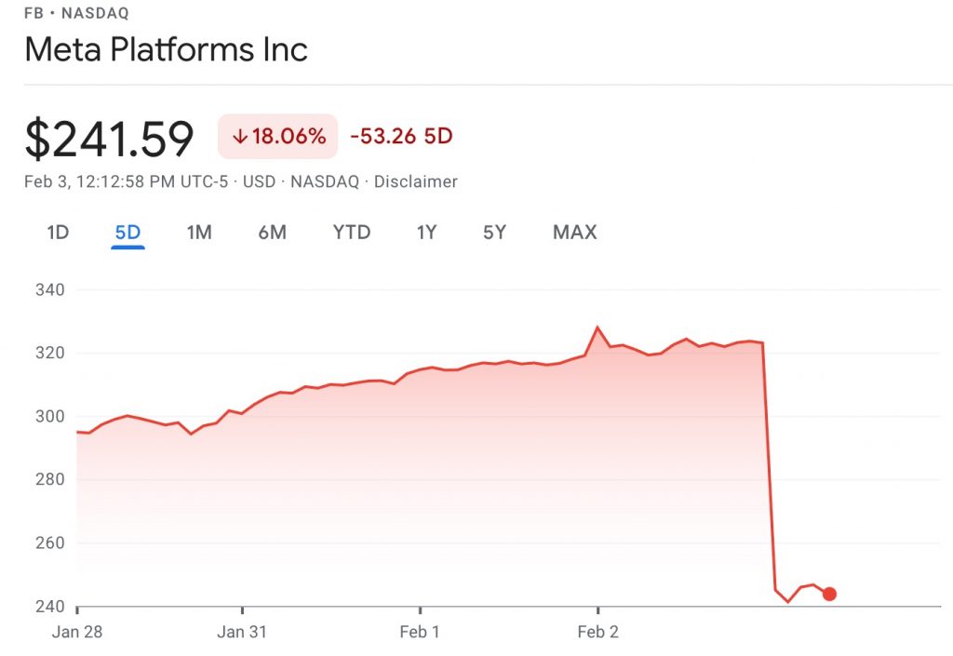
Task: Click the Feb 2 date marker
Action: point(597,633)
